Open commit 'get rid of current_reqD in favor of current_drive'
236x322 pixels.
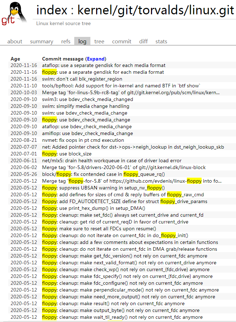(115, 221)
